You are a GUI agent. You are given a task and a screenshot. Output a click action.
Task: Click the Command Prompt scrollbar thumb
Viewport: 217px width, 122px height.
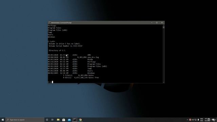163,27
